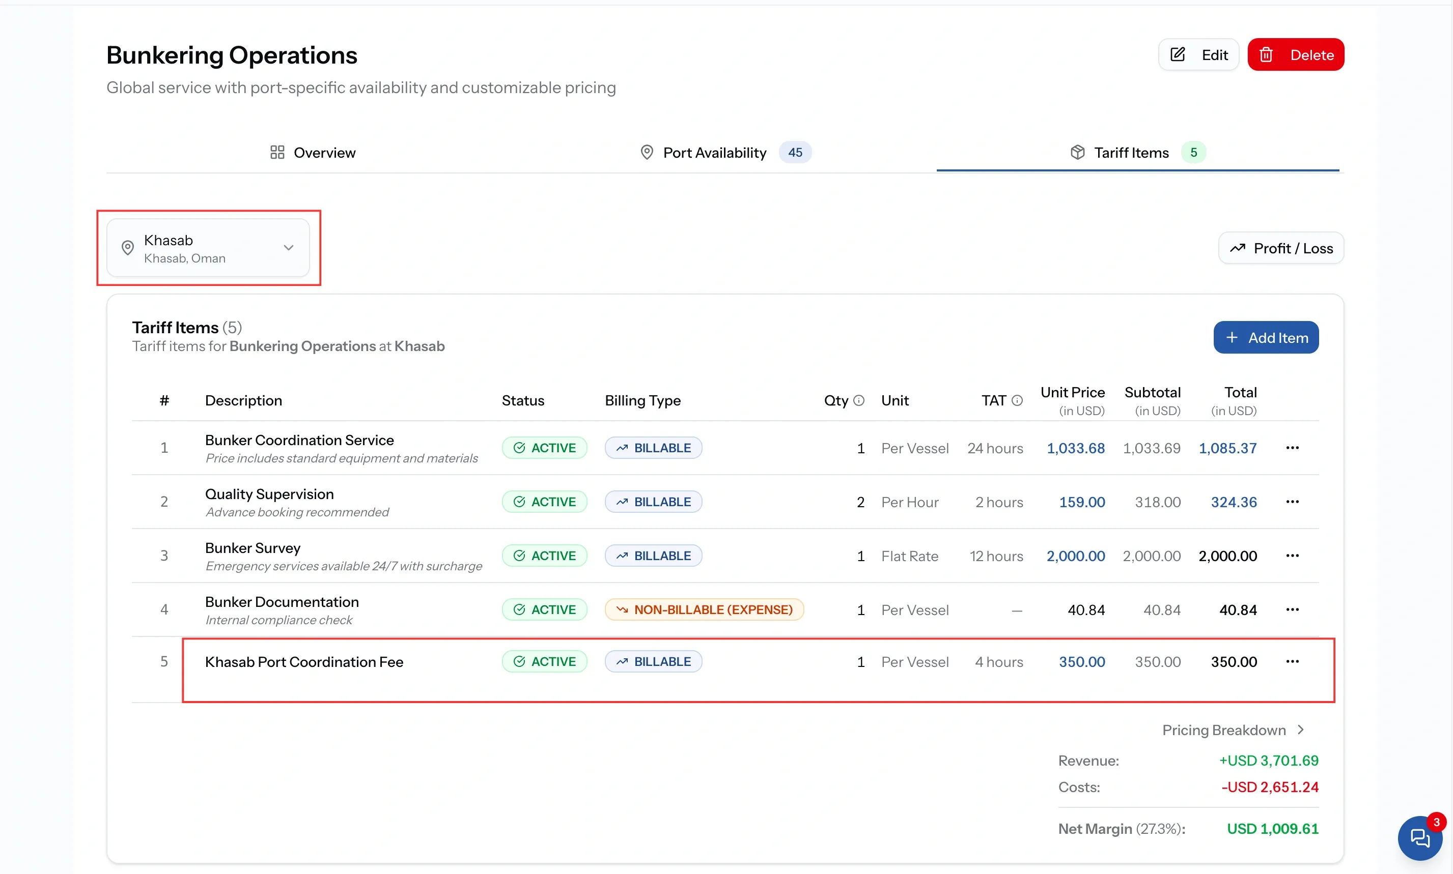Click the Overview grid icon
The height and width of the screenshot is (874, 1453).
pyautogui.click(x=277, y=153)
